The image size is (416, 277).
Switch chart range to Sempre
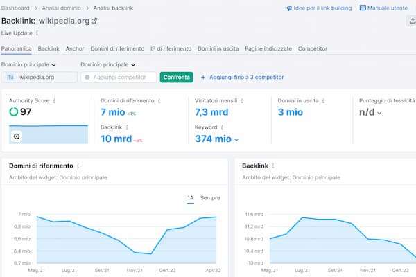point(210,198)
